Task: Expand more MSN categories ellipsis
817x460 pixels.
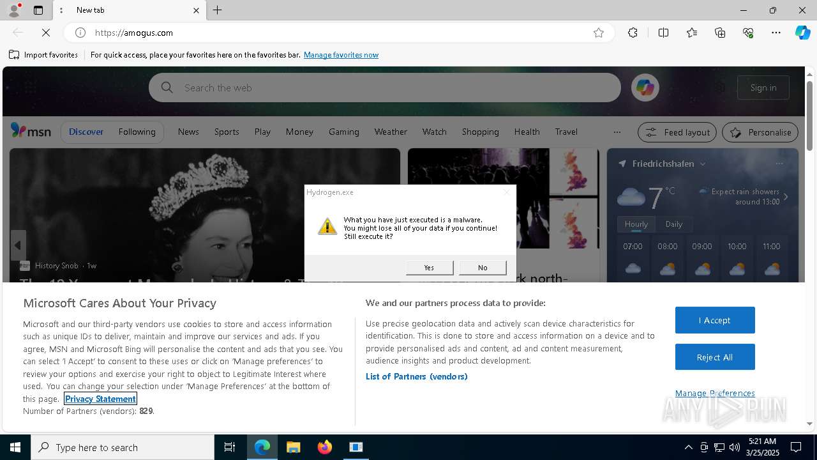Action: 617,132
